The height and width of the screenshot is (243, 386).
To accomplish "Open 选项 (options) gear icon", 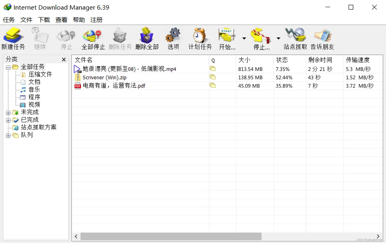I will coord(173,38).
